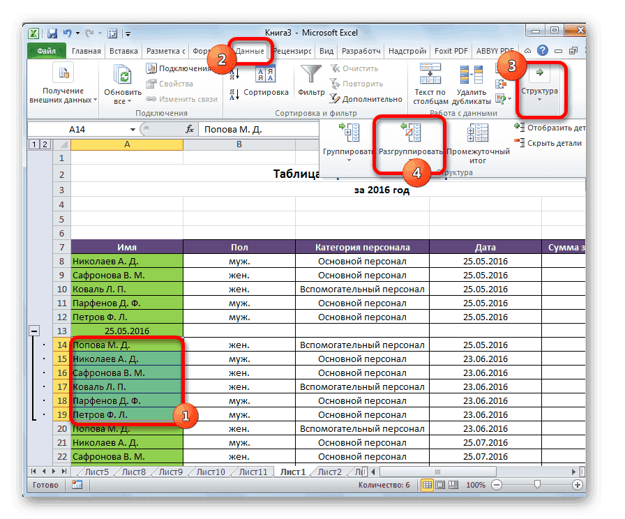Collapse the outline group with minus button
The height and width of the screenshot is (519, 625).
point(34,331)
